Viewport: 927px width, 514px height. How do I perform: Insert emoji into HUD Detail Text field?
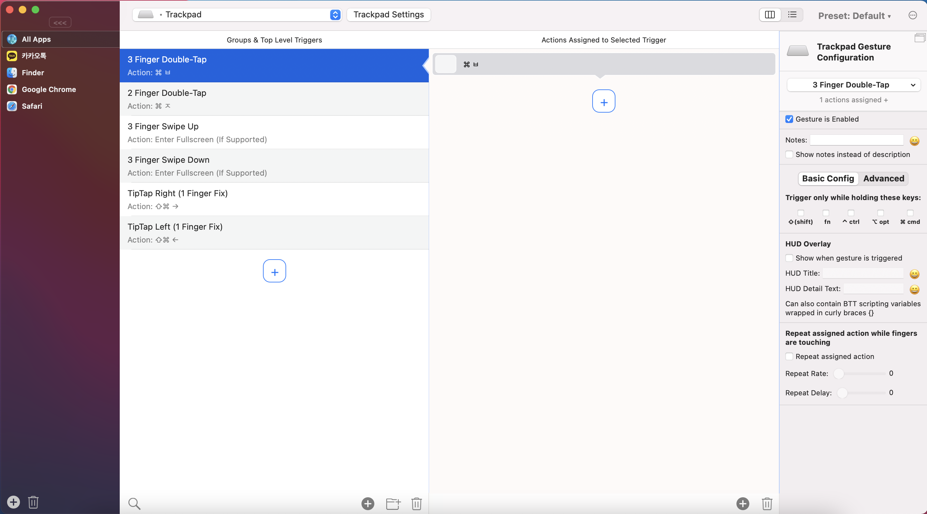click(914, 289)
